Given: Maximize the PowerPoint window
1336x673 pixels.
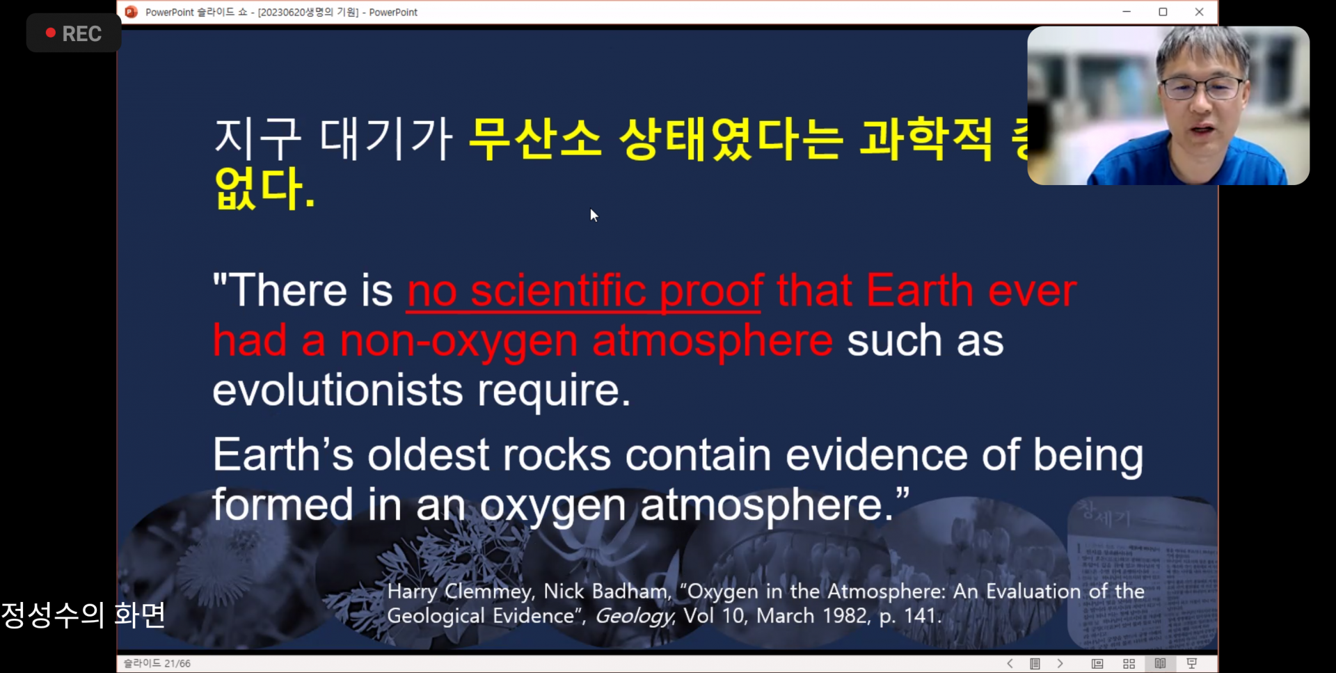Looking at the screenshot, I should 1163,12.
